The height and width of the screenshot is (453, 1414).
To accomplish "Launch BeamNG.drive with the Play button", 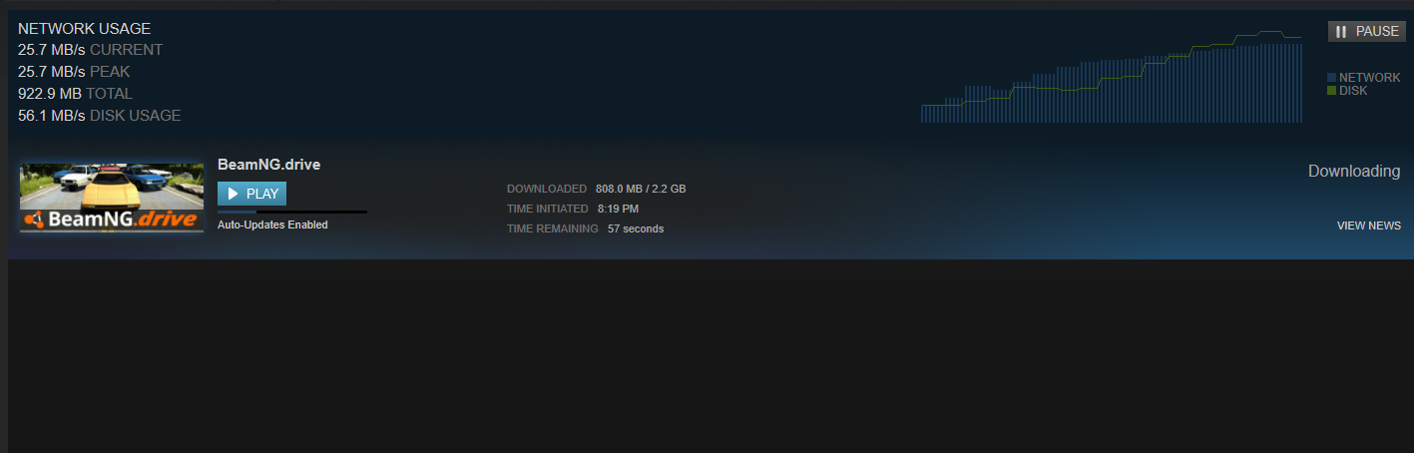I will click(251, 194).
